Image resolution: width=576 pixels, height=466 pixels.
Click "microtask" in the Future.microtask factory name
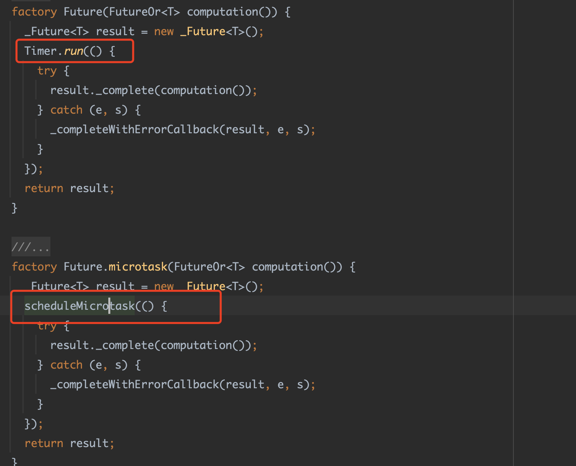(138, 267)
